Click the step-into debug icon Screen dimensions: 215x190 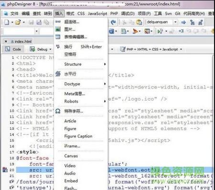coord(181,31)
